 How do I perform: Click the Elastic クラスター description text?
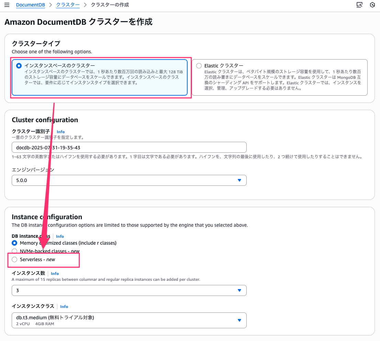click(x=282, y=80)
